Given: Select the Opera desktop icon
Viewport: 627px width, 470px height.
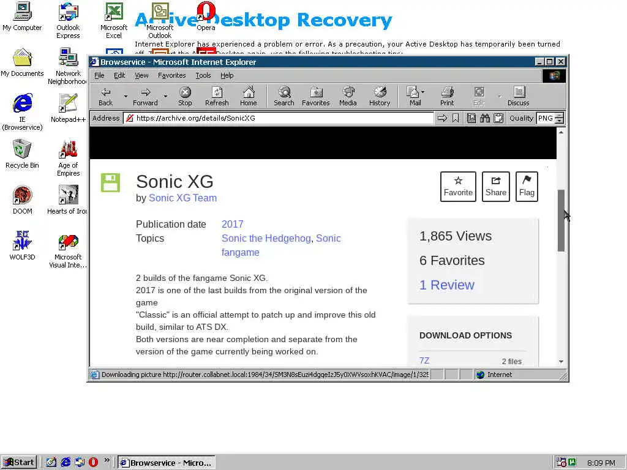Looking at the screenshot, I should click(206, 17).
